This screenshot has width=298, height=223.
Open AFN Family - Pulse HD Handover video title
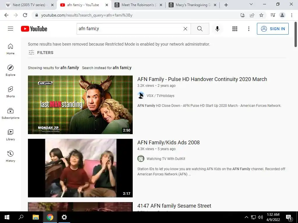click(202, 79)
